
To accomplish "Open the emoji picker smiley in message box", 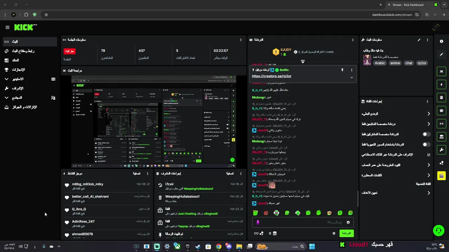I will point(348,222).
